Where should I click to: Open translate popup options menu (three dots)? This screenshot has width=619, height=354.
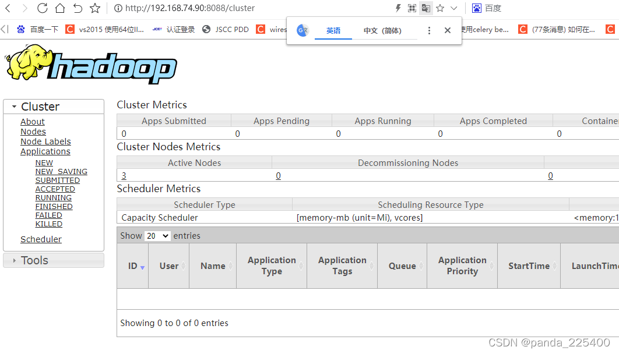429,30
